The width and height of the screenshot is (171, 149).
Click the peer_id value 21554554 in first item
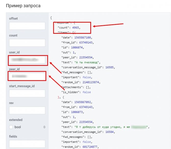pos(86,57)
